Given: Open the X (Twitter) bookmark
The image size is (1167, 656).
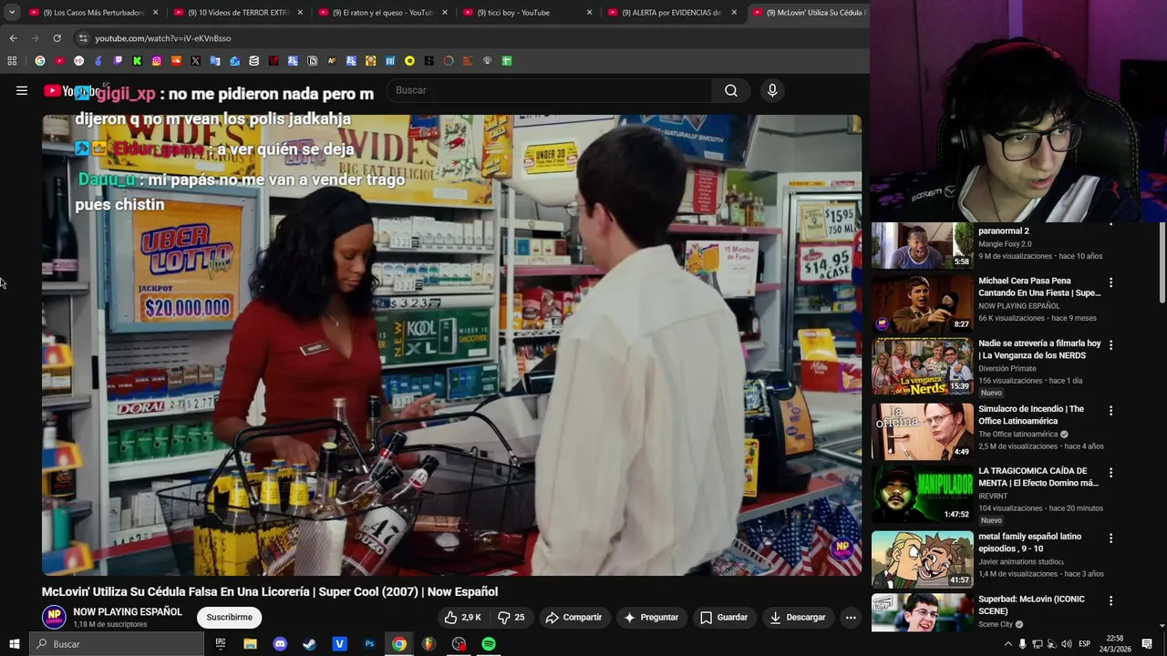Looking at the screenshot, I should (x=195, y=61).
